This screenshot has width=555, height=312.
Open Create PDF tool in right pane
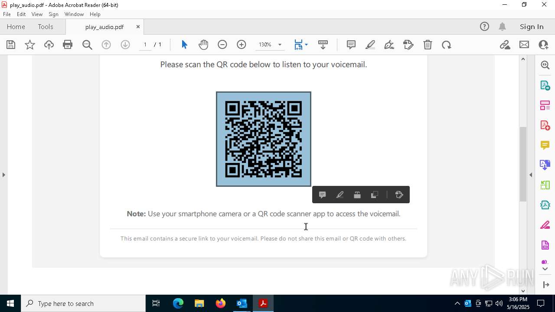click(545, 125)
